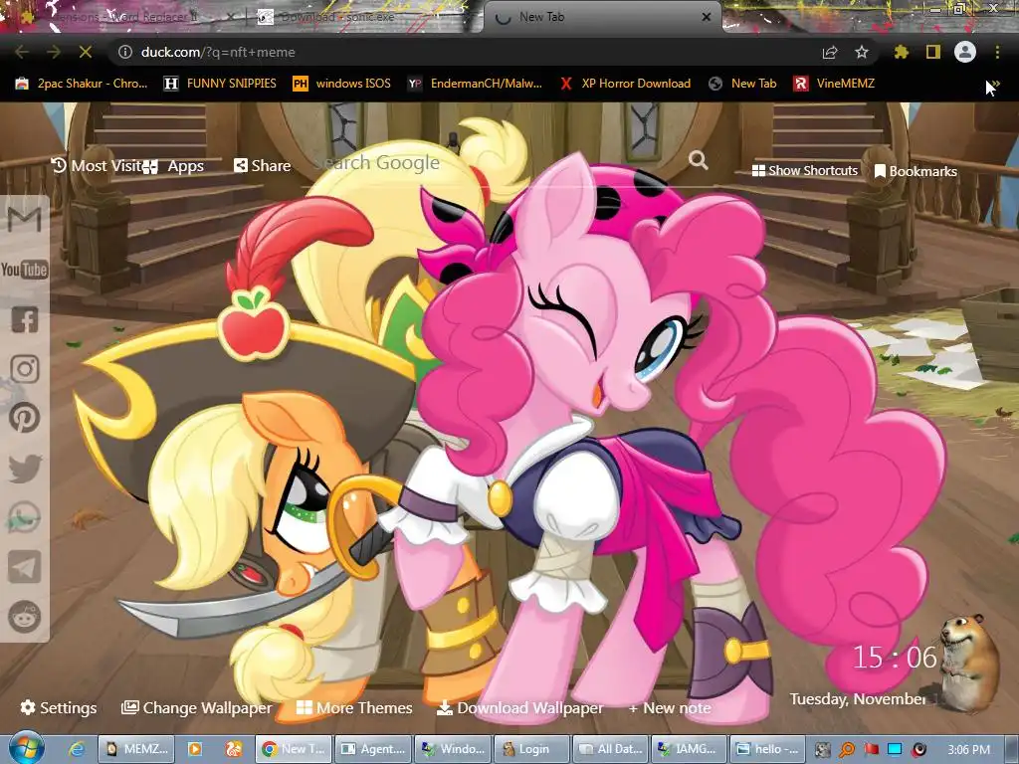
Task: Open the FUNNY SNIPPIES bookmark
Action: click(x=220, y=84)
